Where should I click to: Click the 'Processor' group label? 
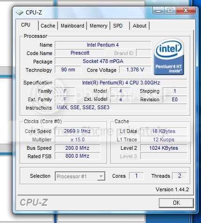pos(36,36)
